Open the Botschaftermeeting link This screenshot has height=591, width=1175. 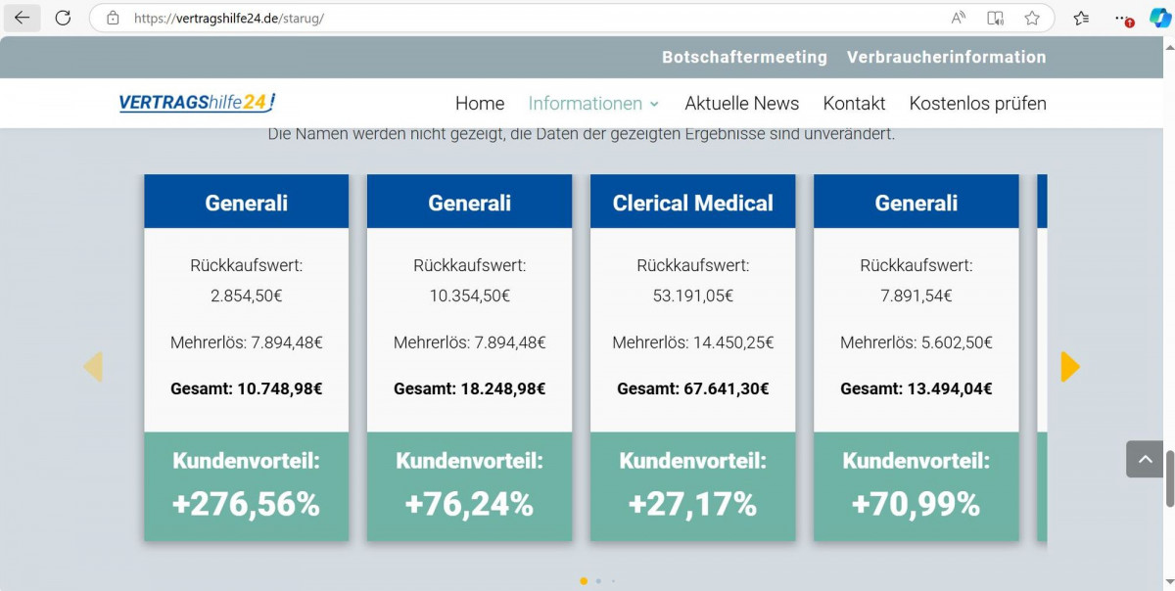744,57
